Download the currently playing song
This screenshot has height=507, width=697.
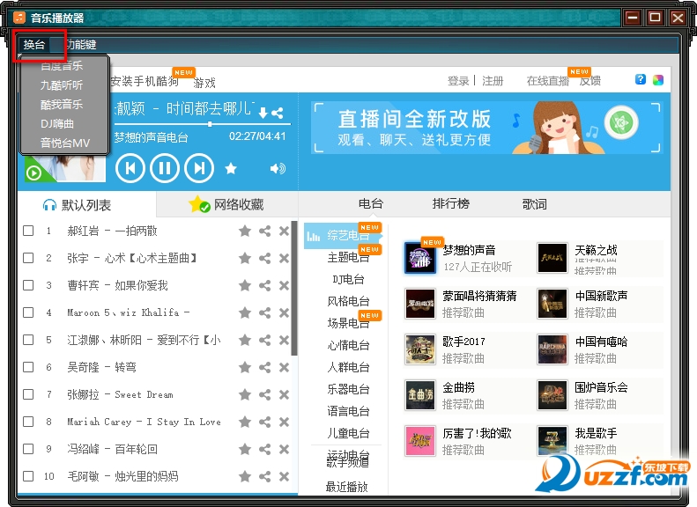(263, 113)
